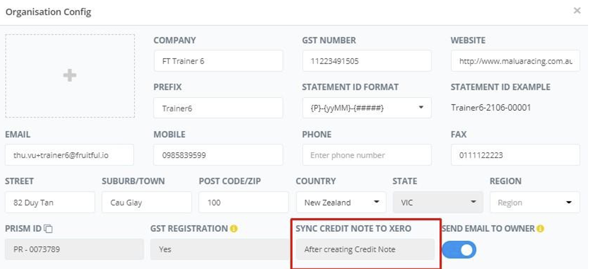Viewport: 595px width, 269px height.
Task: Click the Sync Credit Note to Xero field
Action: (x=365, y=249)
